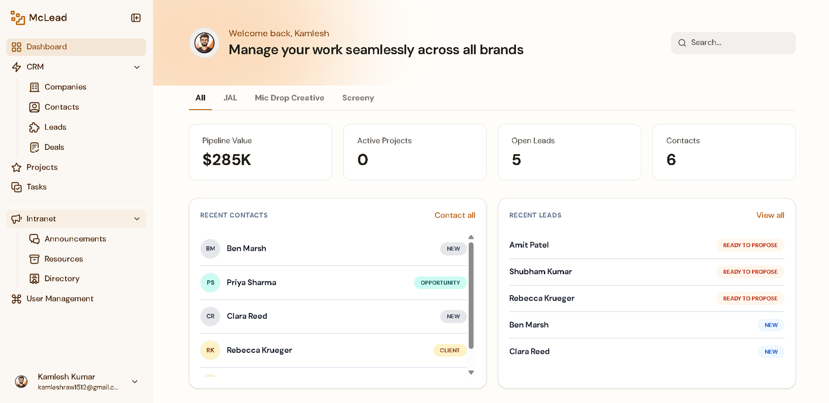The width and height of the screenshot is (829, 403).
Task: Open Companies via its building icon
Action: [34, 87]
